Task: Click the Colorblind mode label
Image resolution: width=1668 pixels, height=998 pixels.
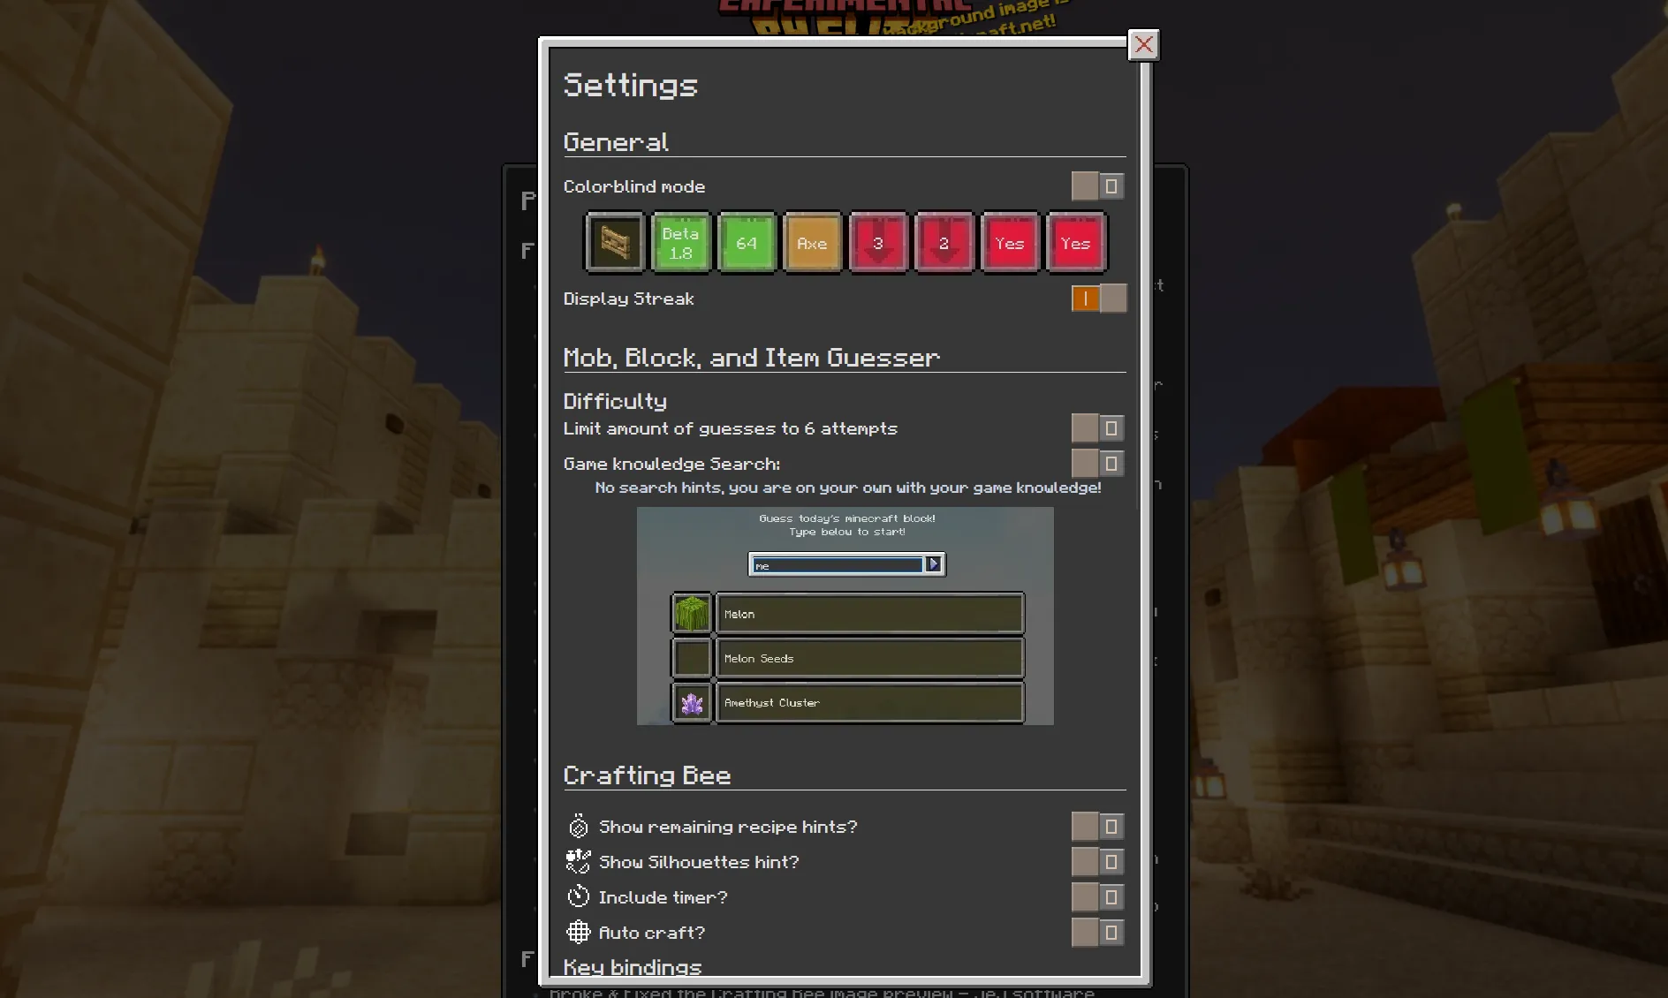Action: coord(634,186)
